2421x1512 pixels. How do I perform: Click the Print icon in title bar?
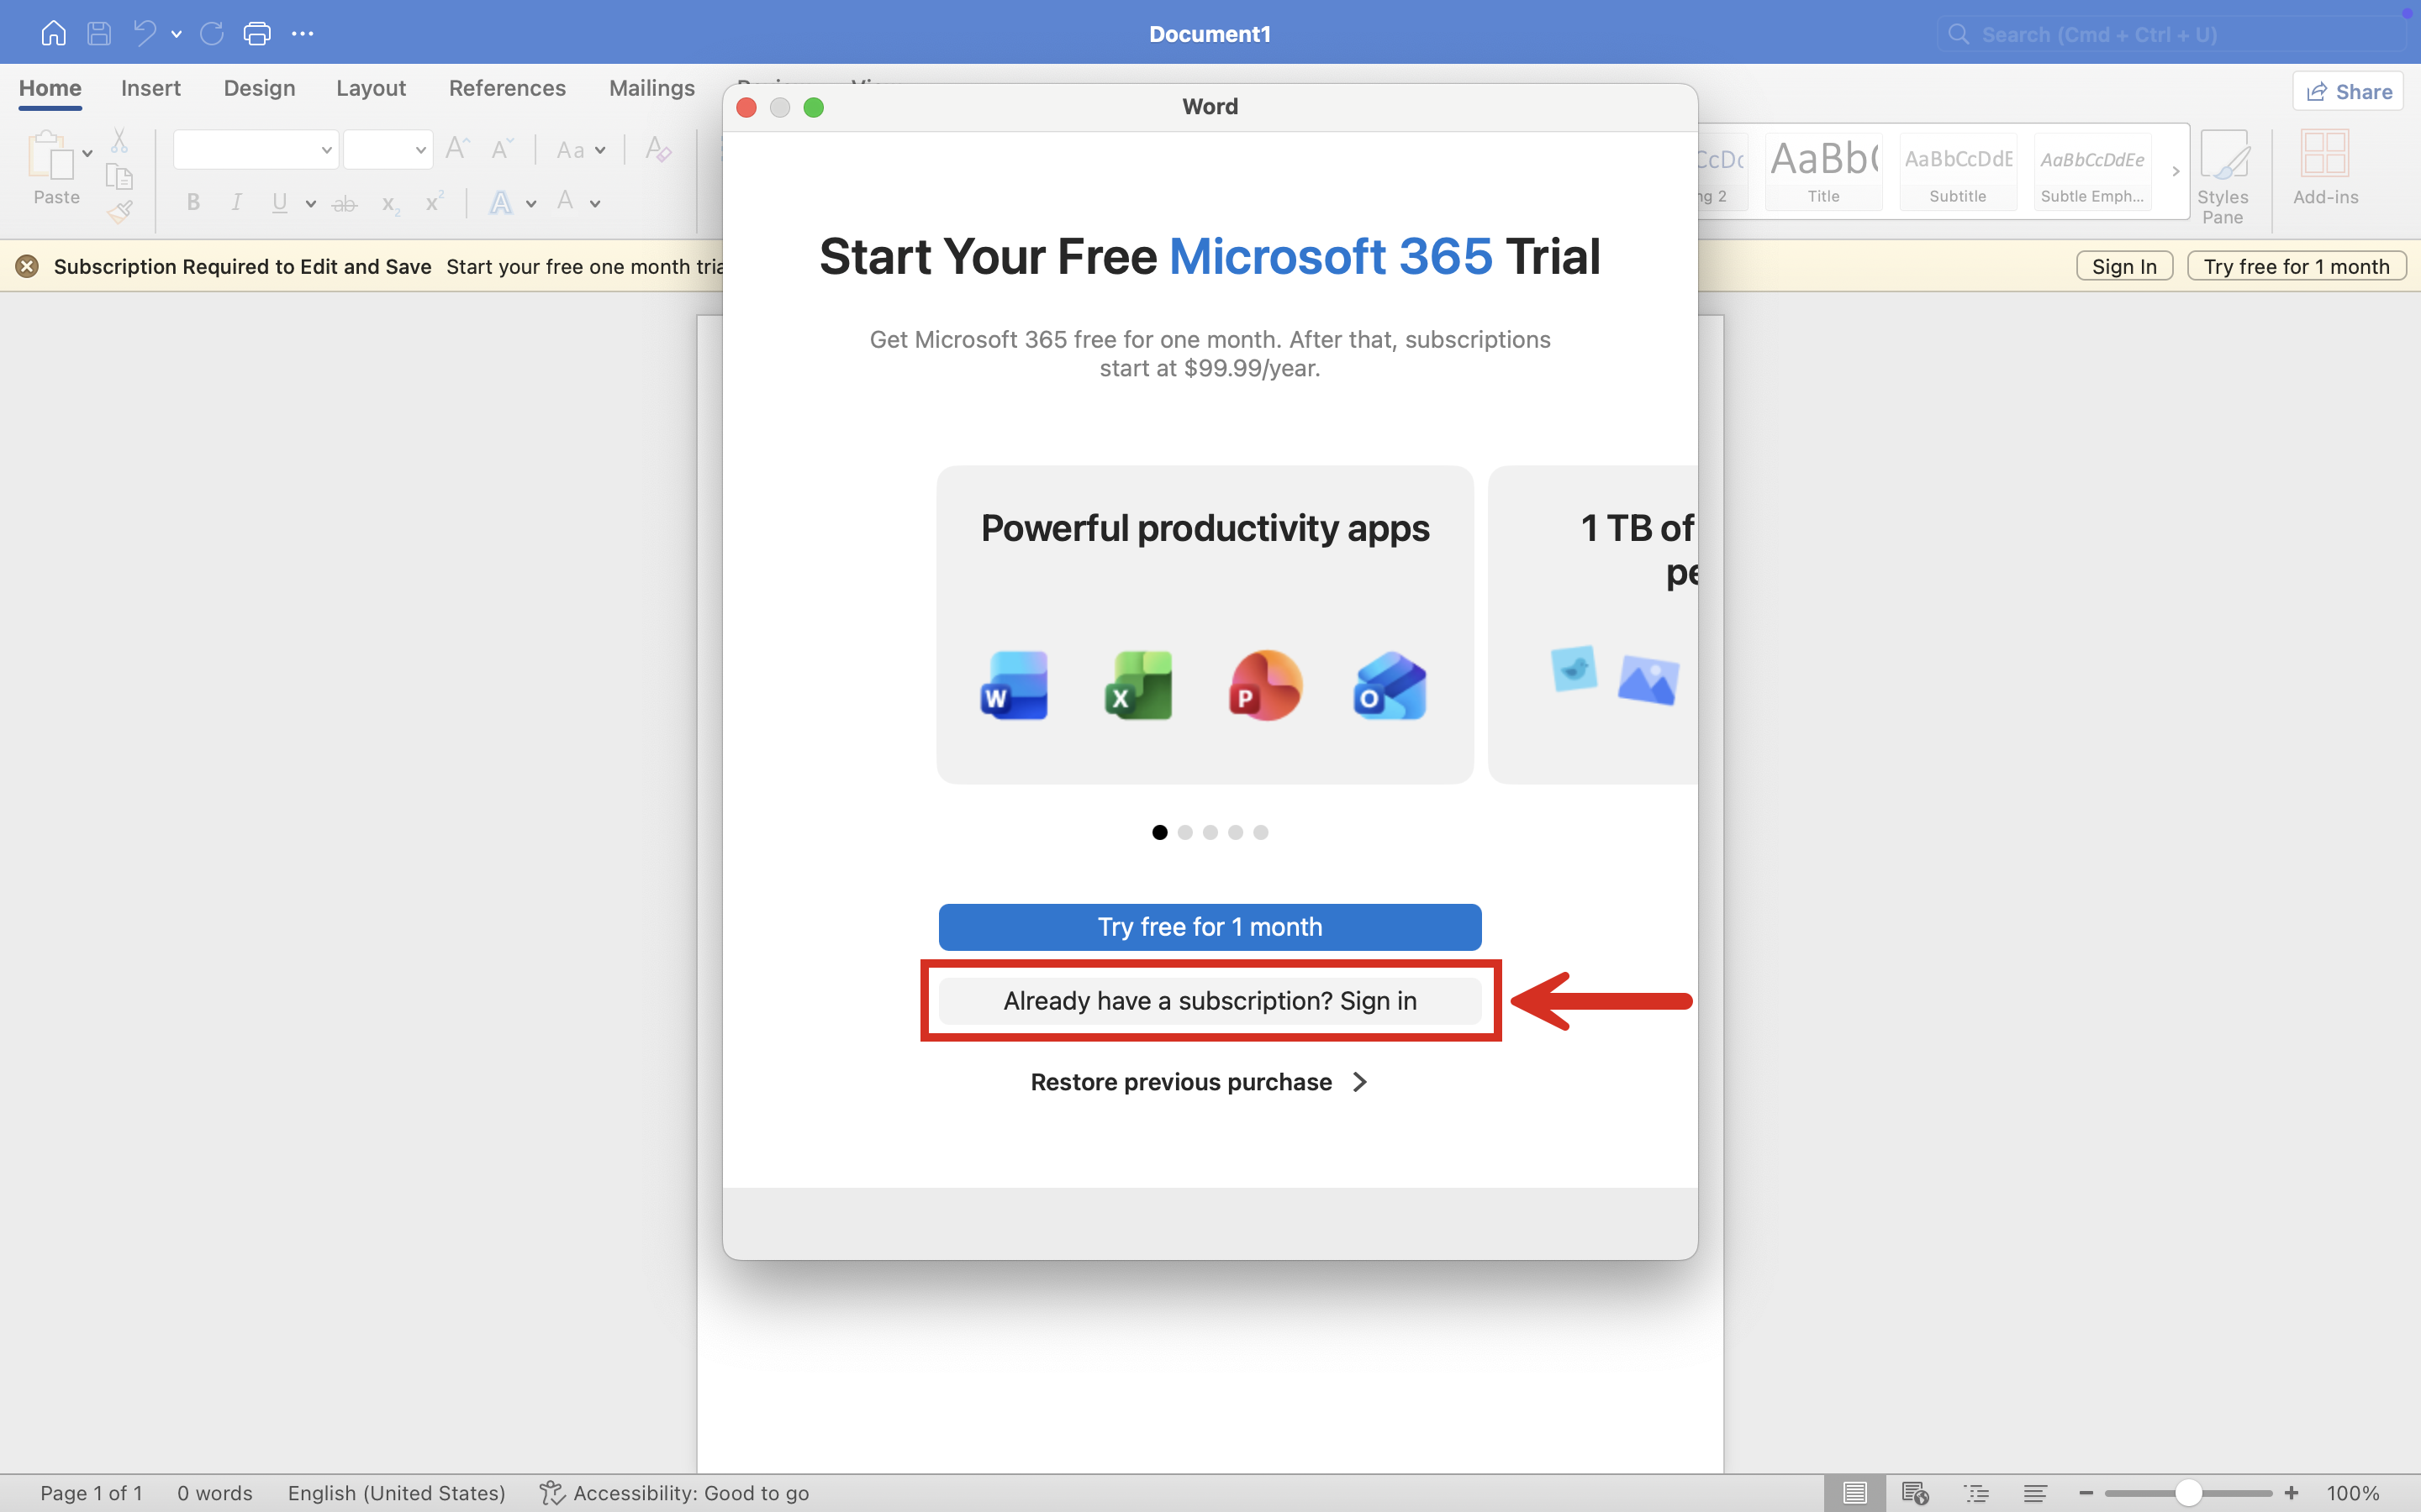[257, 34]
